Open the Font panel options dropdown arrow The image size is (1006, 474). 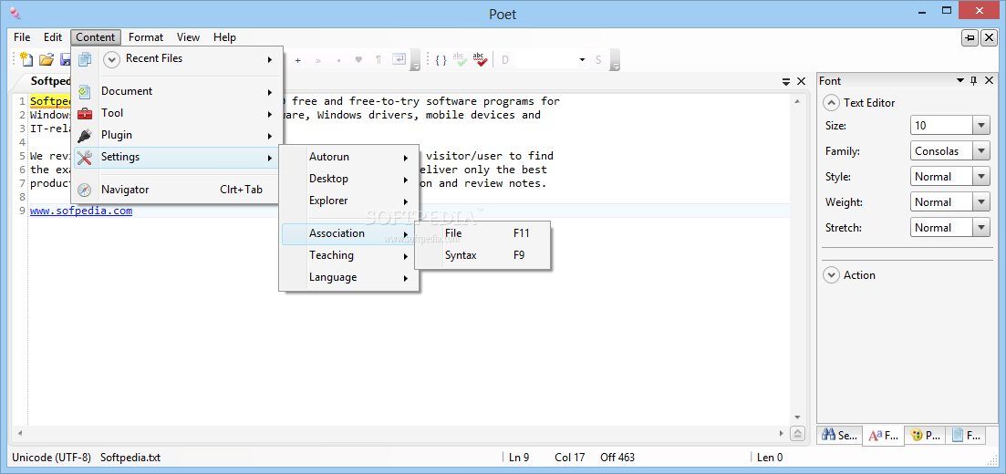959,81
